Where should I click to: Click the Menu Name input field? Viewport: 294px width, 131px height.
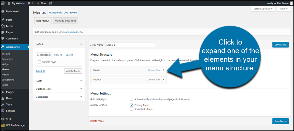point(130,45)
